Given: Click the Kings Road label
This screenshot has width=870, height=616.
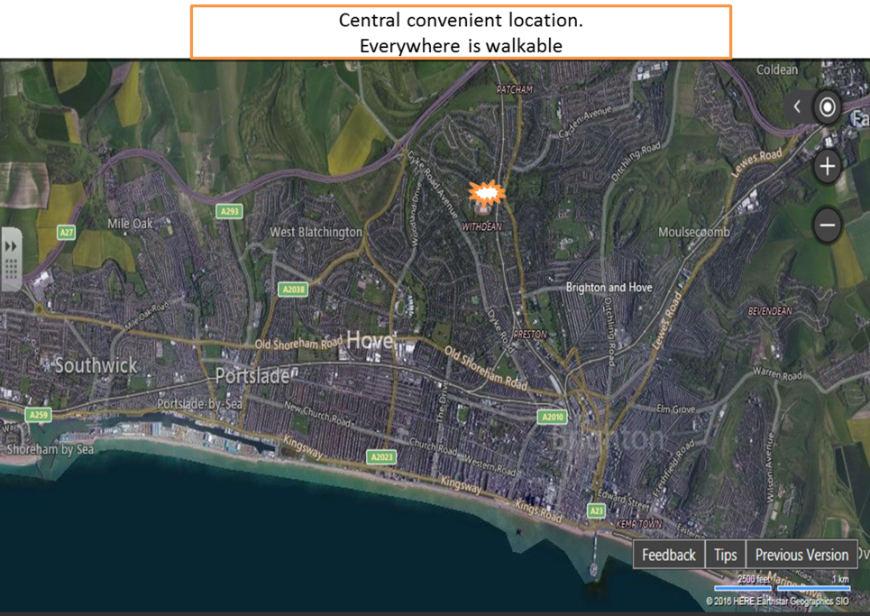Looking at the screenshot, I should coord(538,510).
